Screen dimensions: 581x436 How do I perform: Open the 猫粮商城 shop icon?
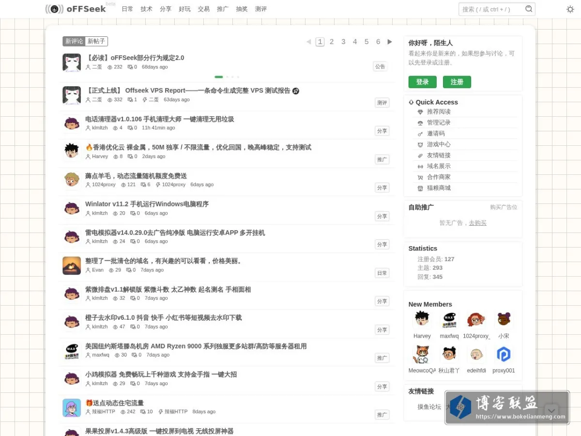(x=420, y=188)
